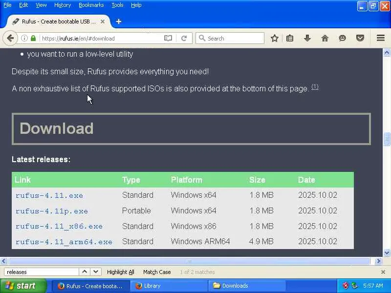Switch to the Rufus Firefox taskbar button

(91, 286)
